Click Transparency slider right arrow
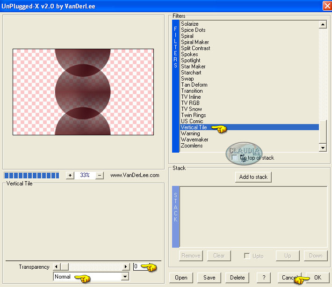This screenshot has height=287, width=332. (x=126, y=266)
